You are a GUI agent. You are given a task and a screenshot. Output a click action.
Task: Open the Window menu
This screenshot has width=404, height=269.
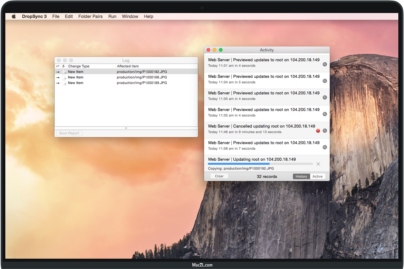[130, 16]
